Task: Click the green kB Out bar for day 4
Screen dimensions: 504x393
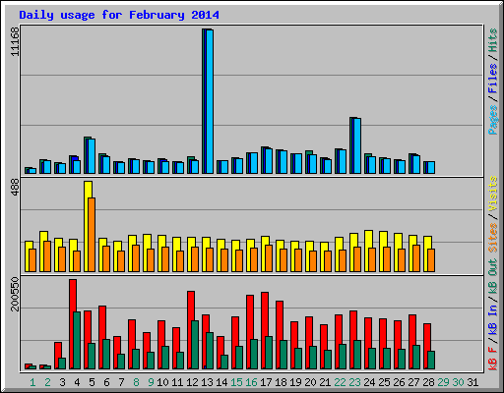Action: [x=77, y=341]
